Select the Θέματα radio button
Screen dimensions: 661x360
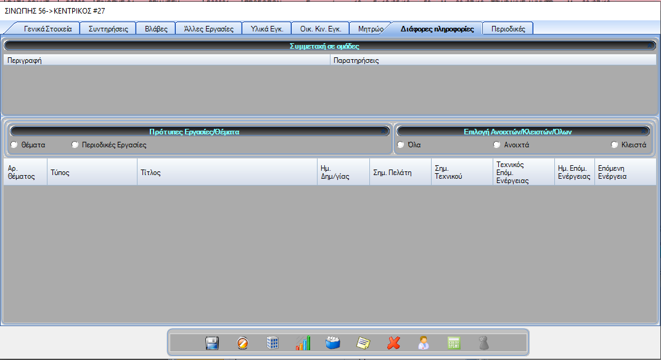(x=14, y=145)
